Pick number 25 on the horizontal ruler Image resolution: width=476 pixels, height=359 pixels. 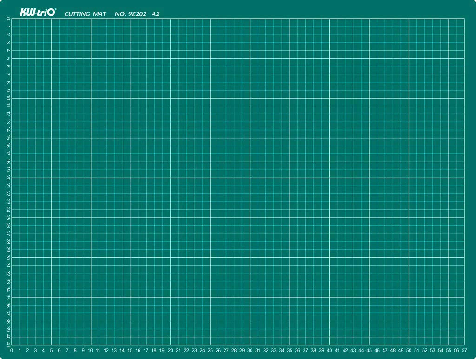click(x=210, y=350)
